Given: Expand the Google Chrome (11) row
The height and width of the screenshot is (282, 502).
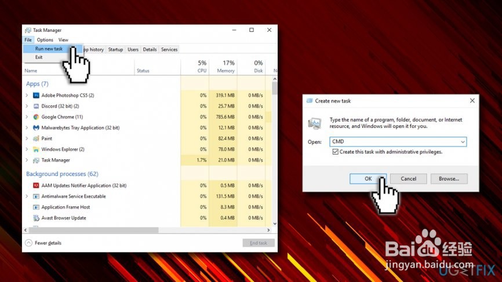Looking at the screenshot, I should click(27, 117).
